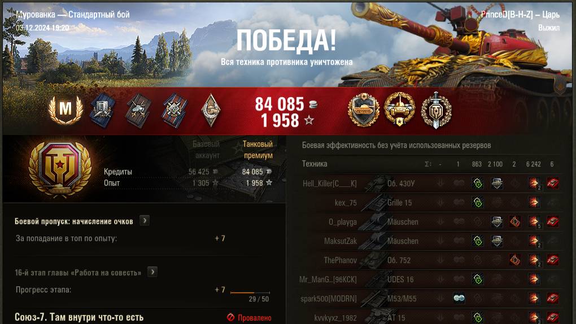The image size is (576, 324).
Task: Click the first gold tank medal after credits
Action: point(364,110)
